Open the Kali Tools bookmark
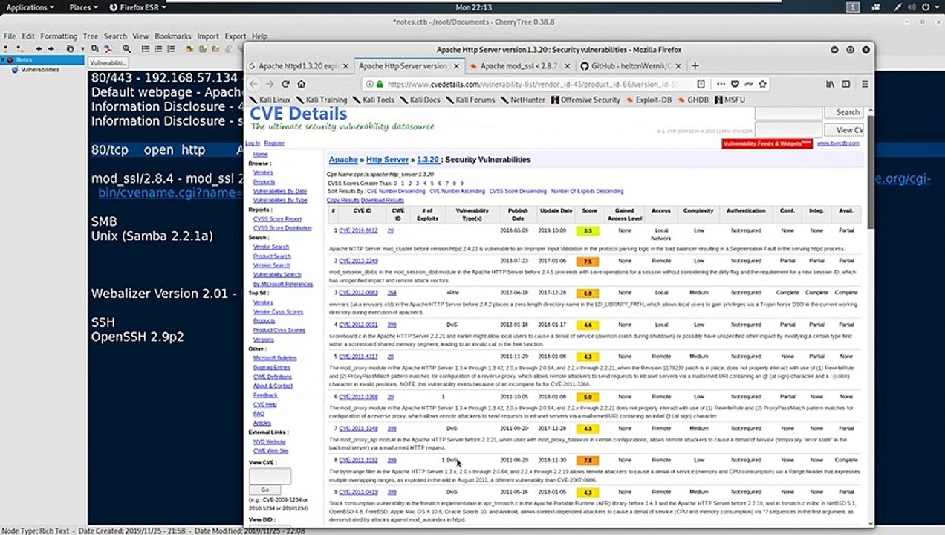945x535 pixels. click(374, 100)
